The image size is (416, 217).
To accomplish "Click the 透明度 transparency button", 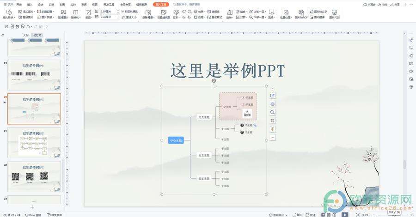I will point(213,12).
